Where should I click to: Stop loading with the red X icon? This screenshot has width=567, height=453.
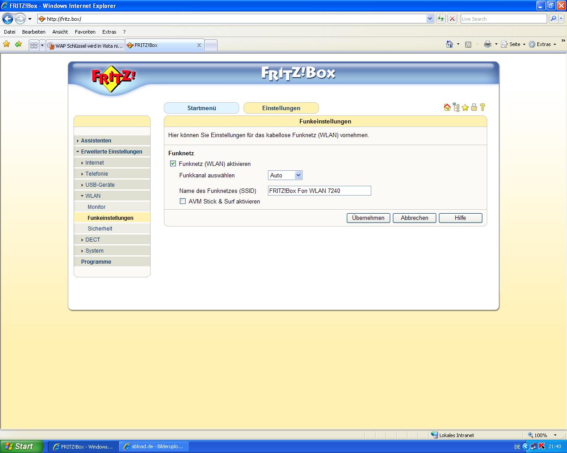coord(452,19)
